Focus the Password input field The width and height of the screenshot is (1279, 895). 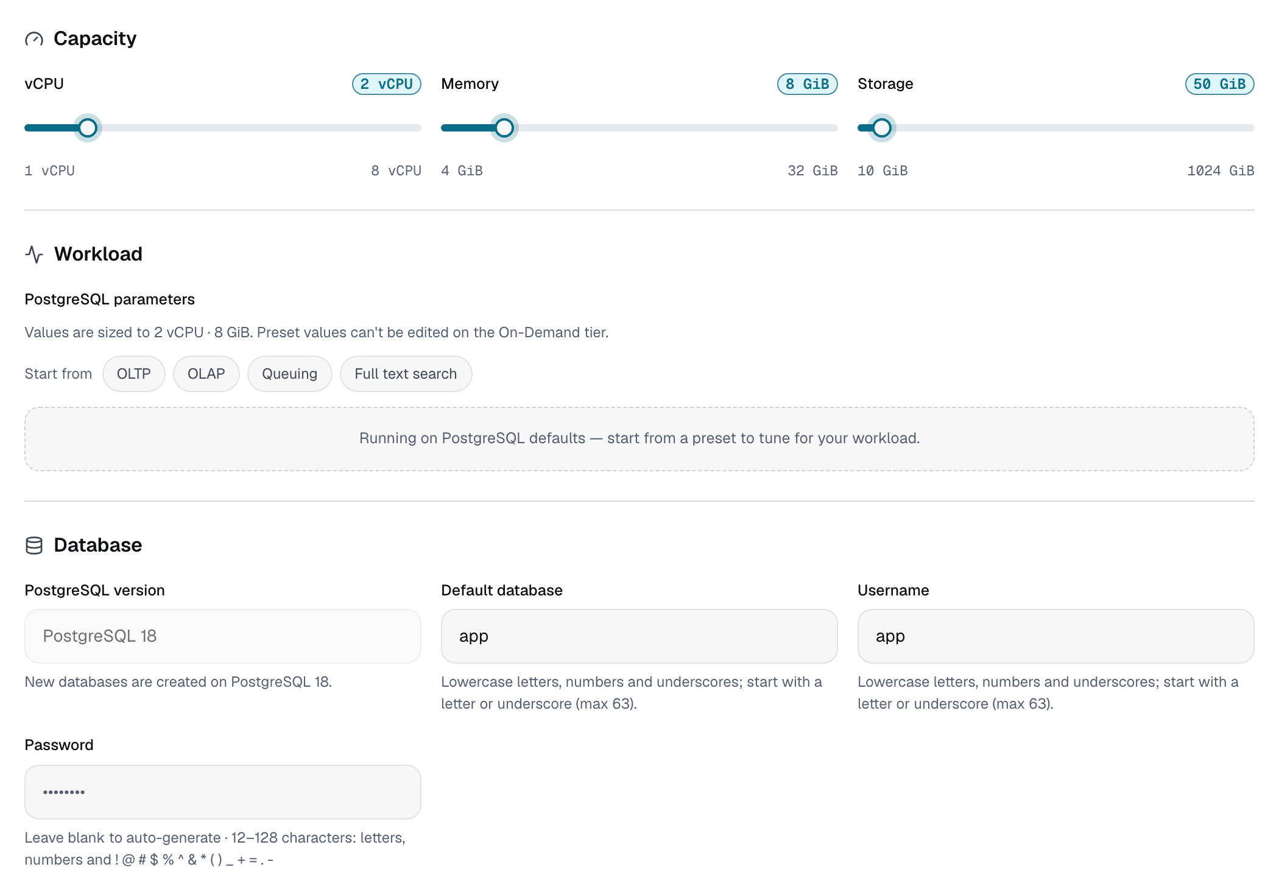point(223,792)
